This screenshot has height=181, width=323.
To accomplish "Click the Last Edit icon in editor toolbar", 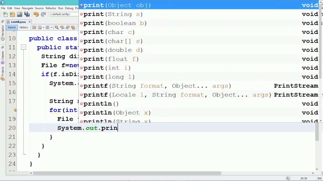I will pos(34,27).
